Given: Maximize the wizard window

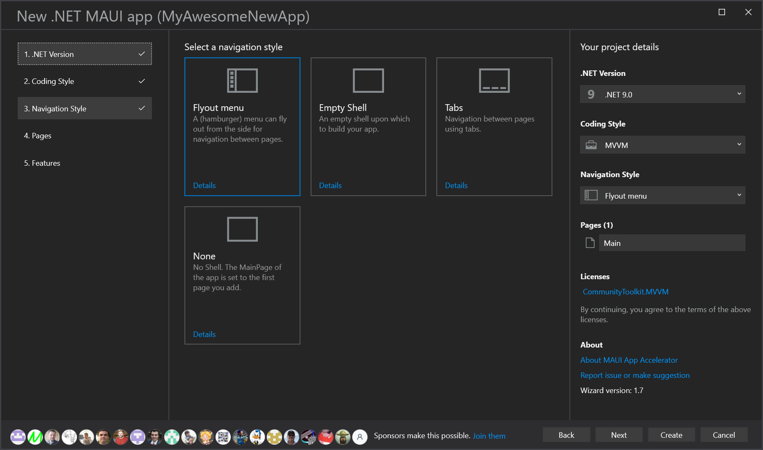Looking at the screenshot, I should click(722, 12).
